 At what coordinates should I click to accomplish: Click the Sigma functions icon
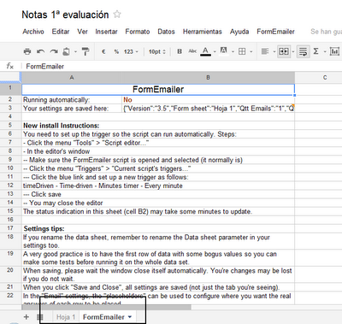(x=315, y=51)
